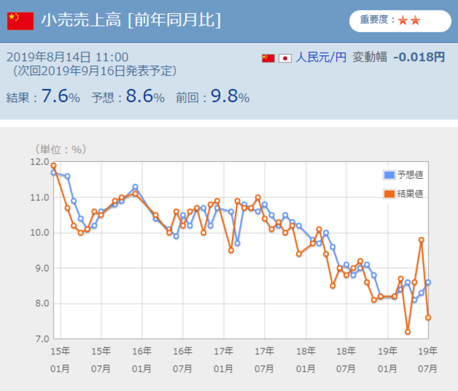Select the 予想値 legend label
This screenshot has width=458, height=391.
tap(410, 175)
